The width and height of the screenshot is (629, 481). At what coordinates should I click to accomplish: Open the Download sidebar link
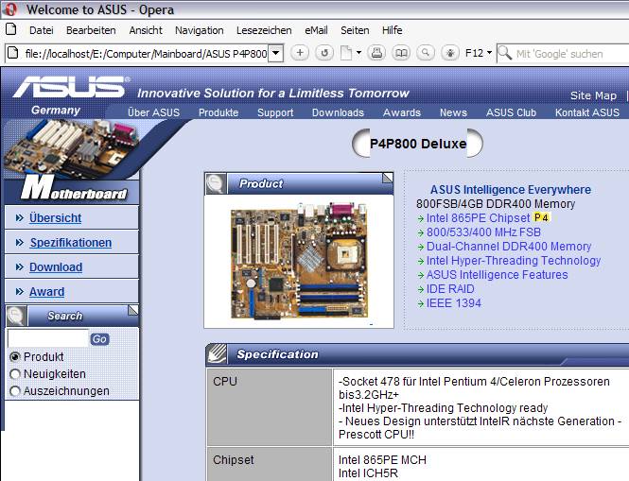pyautogui.click(x=56, y=266)
